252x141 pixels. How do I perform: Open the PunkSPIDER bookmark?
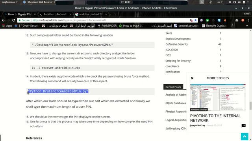pos(107,26)
